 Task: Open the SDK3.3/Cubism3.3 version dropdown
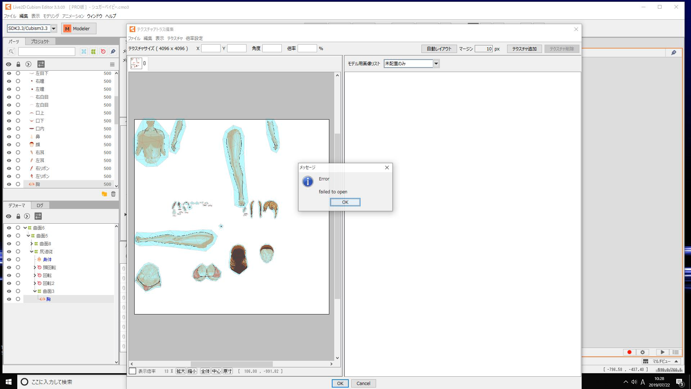pos(54,28)
